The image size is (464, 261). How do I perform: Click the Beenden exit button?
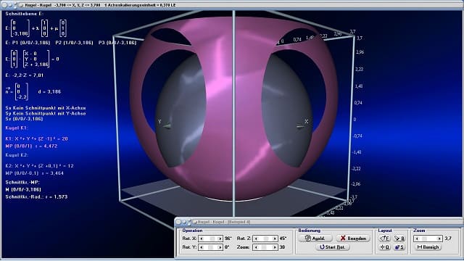353,239
